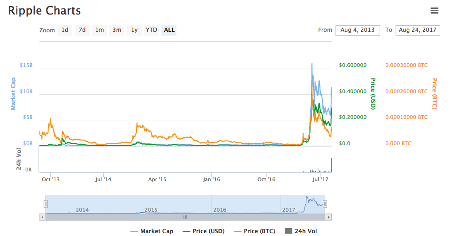Select the ALL zoom range
The width and height of the screenshot is (450, 236).
coord(169,30)
